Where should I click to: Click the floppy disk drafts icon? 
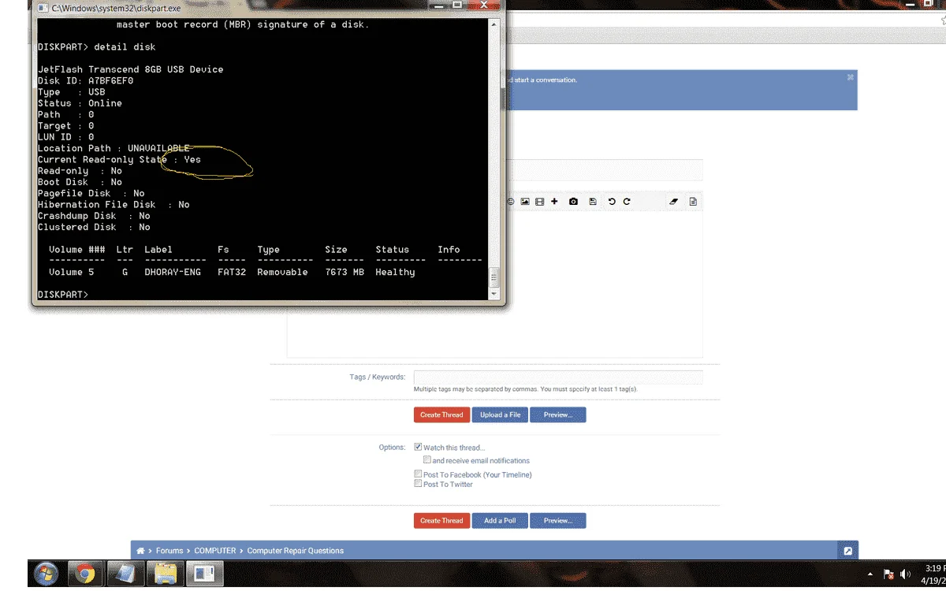593,202
